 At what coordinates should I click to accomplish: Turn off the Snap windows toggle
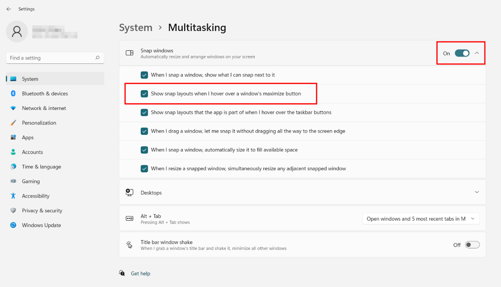click(462, 53)
